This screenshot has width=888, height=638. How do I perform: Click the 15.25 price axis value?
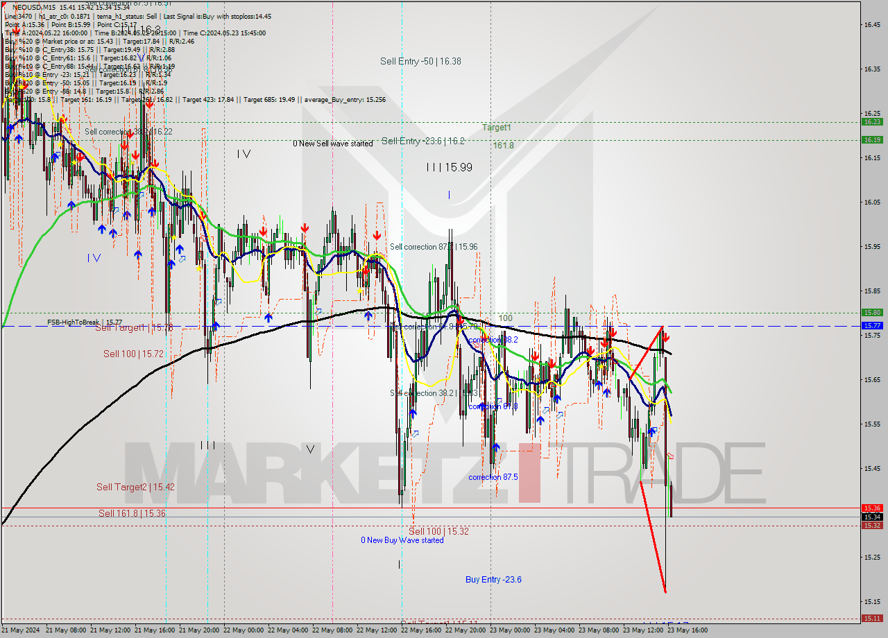[x=872, y=557]
